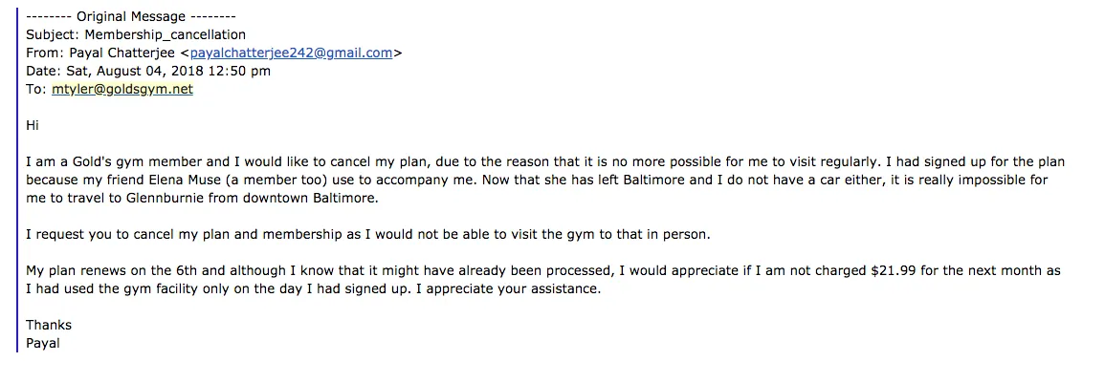The image size is (1105, 383).
Task: Click the sender name "Payal Chatterjee"
Action: point(123,53)
